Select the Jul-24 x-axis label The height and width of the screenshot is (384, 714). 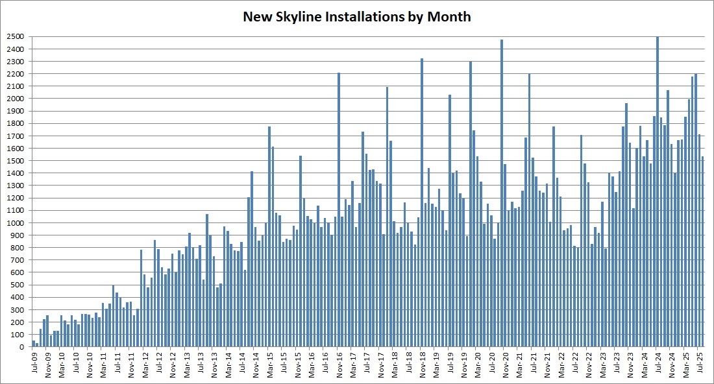pos(658,363)
